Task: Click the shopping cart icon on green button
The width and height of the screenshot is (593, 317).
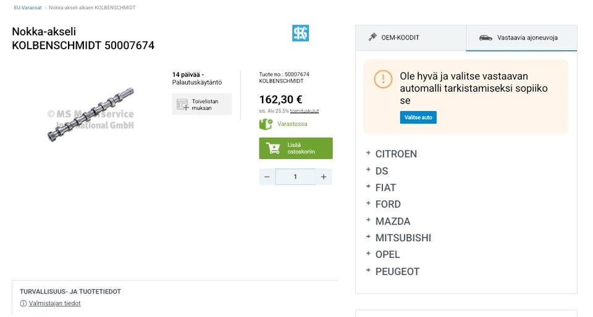Action: click(273, 148)
